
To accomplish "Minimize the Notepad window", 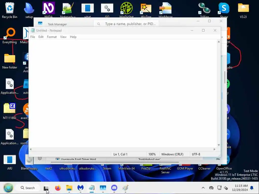I will click(x=192, y=30).
